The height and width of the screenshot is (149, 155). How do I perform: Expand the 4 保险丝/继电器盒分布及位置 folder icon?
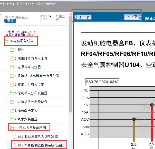click(x=12, y=76)
